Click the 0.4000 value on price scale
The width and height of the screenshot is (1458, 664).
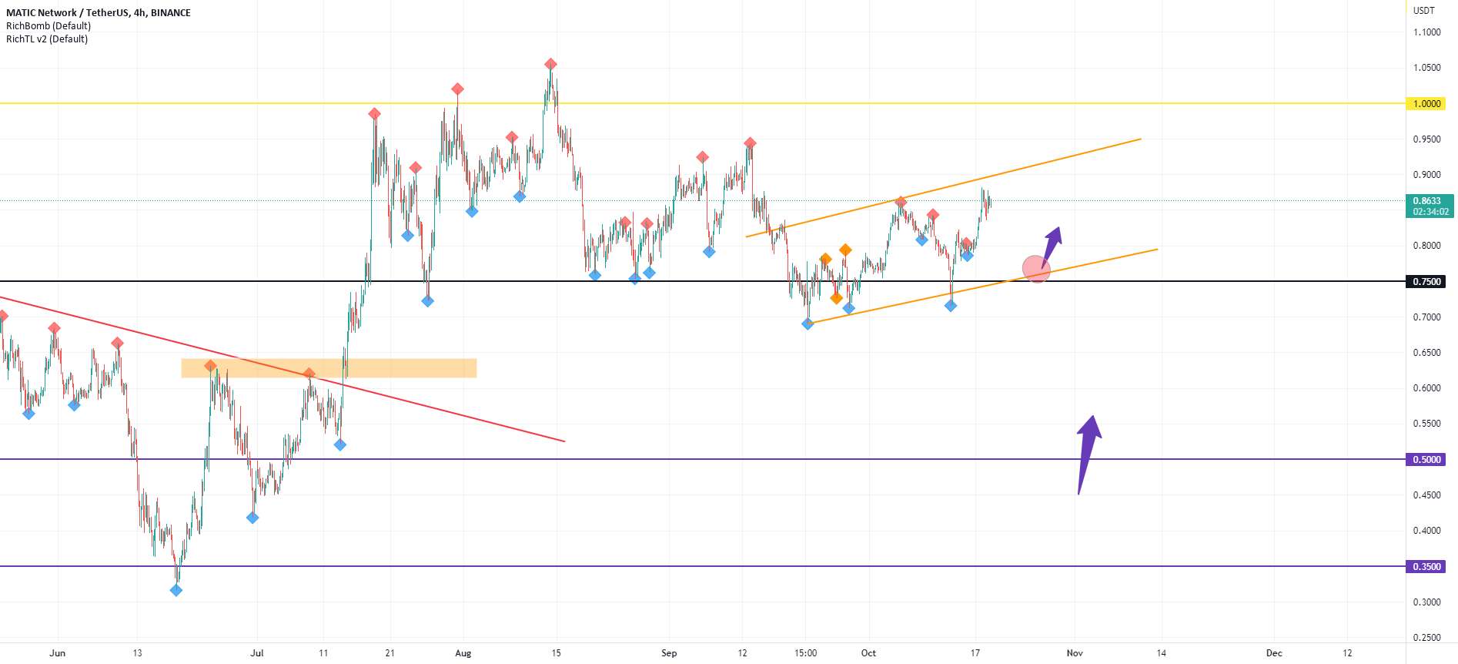coord(1426,531)
